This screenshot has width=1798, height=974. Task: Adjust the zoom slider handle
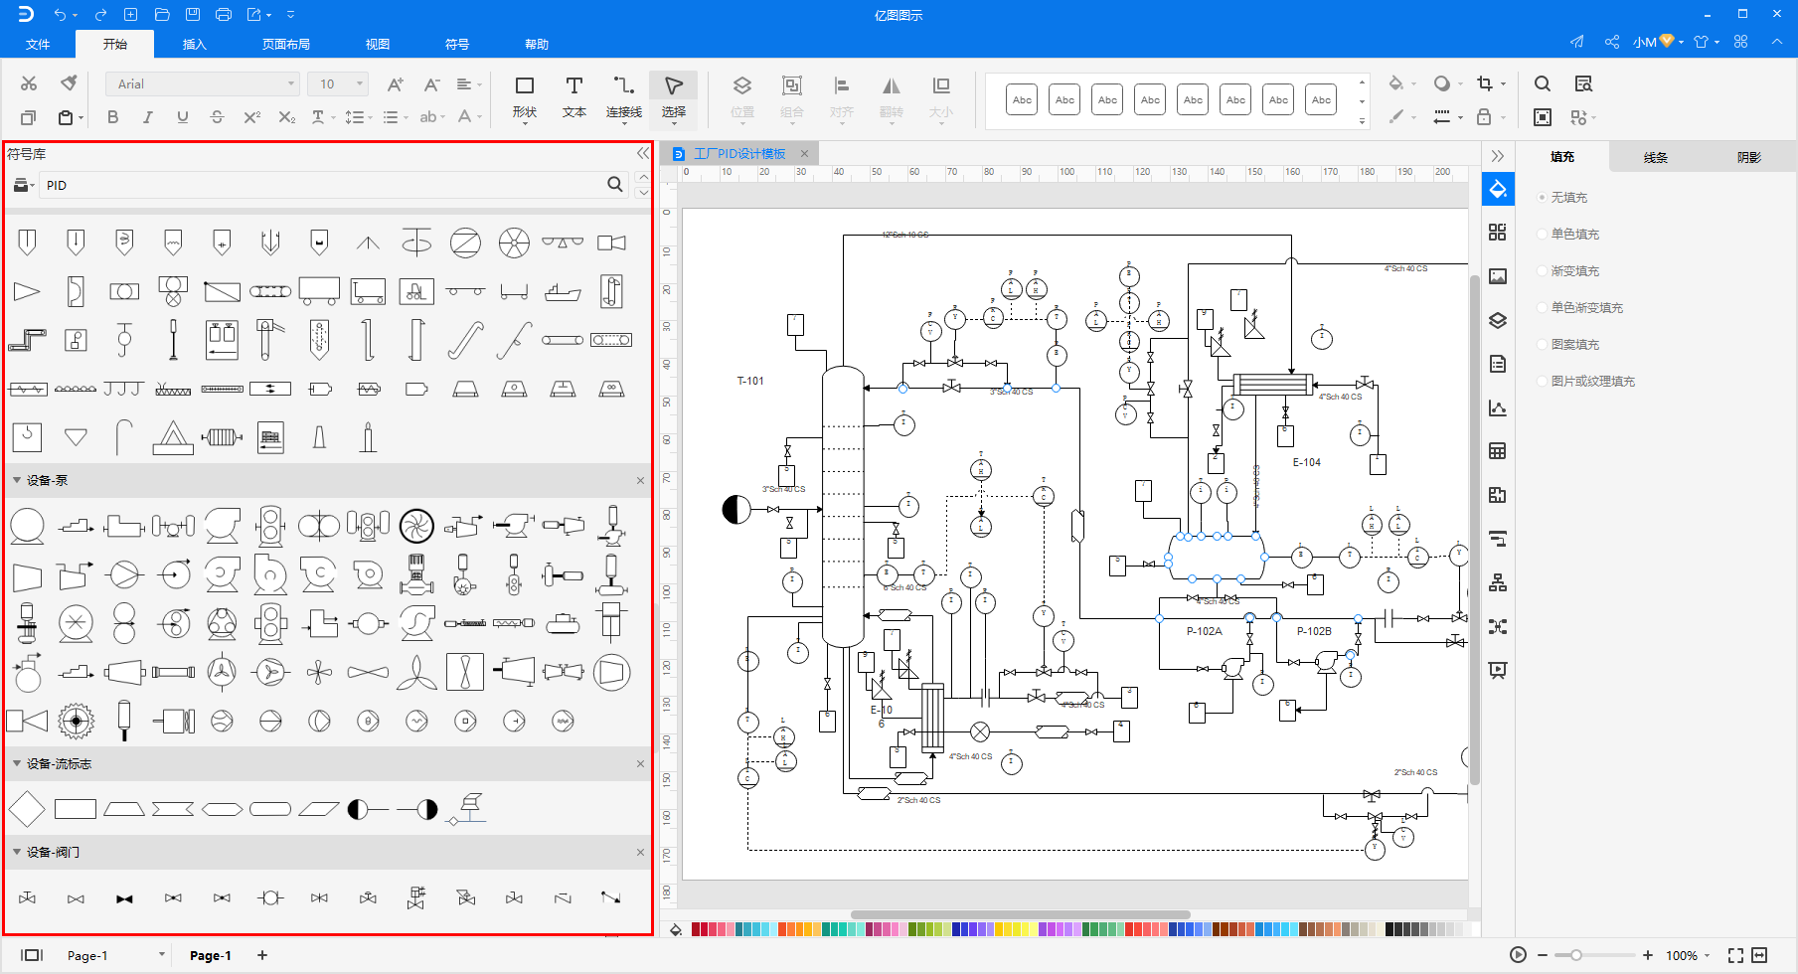coord(1576,955)
